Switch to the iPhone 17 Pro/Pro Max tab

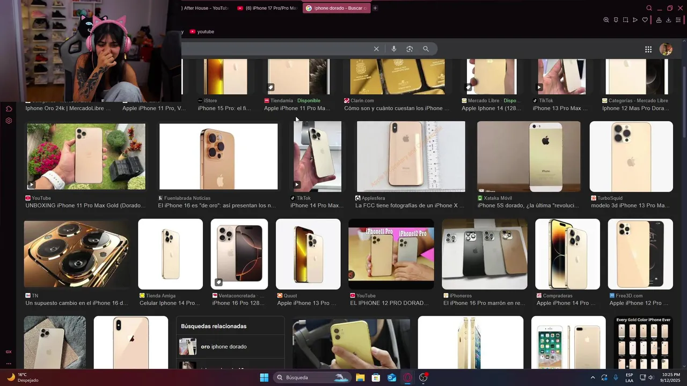click(267, 8)
